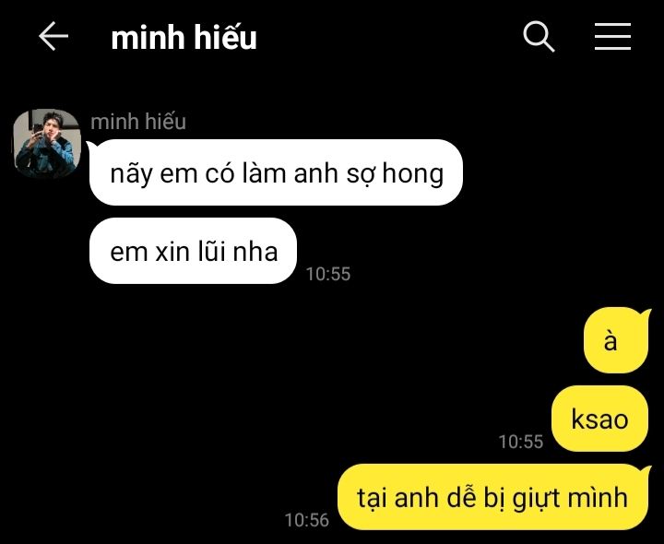The width and height of the screenshot is (664, 544).
Task: Open the chat search magnifier icon
Action: coord(539,36)
